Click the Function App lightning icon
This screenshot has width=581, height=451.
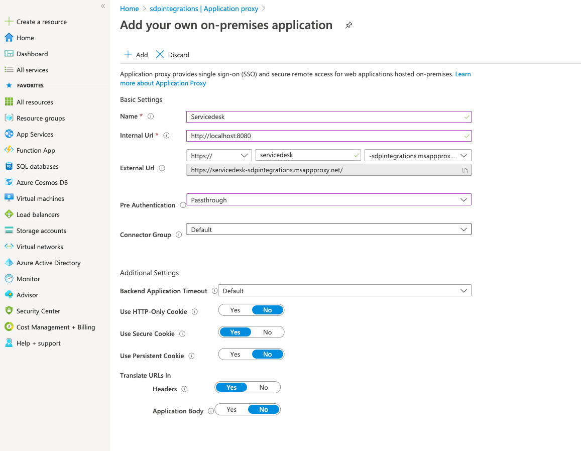[9, 150]
